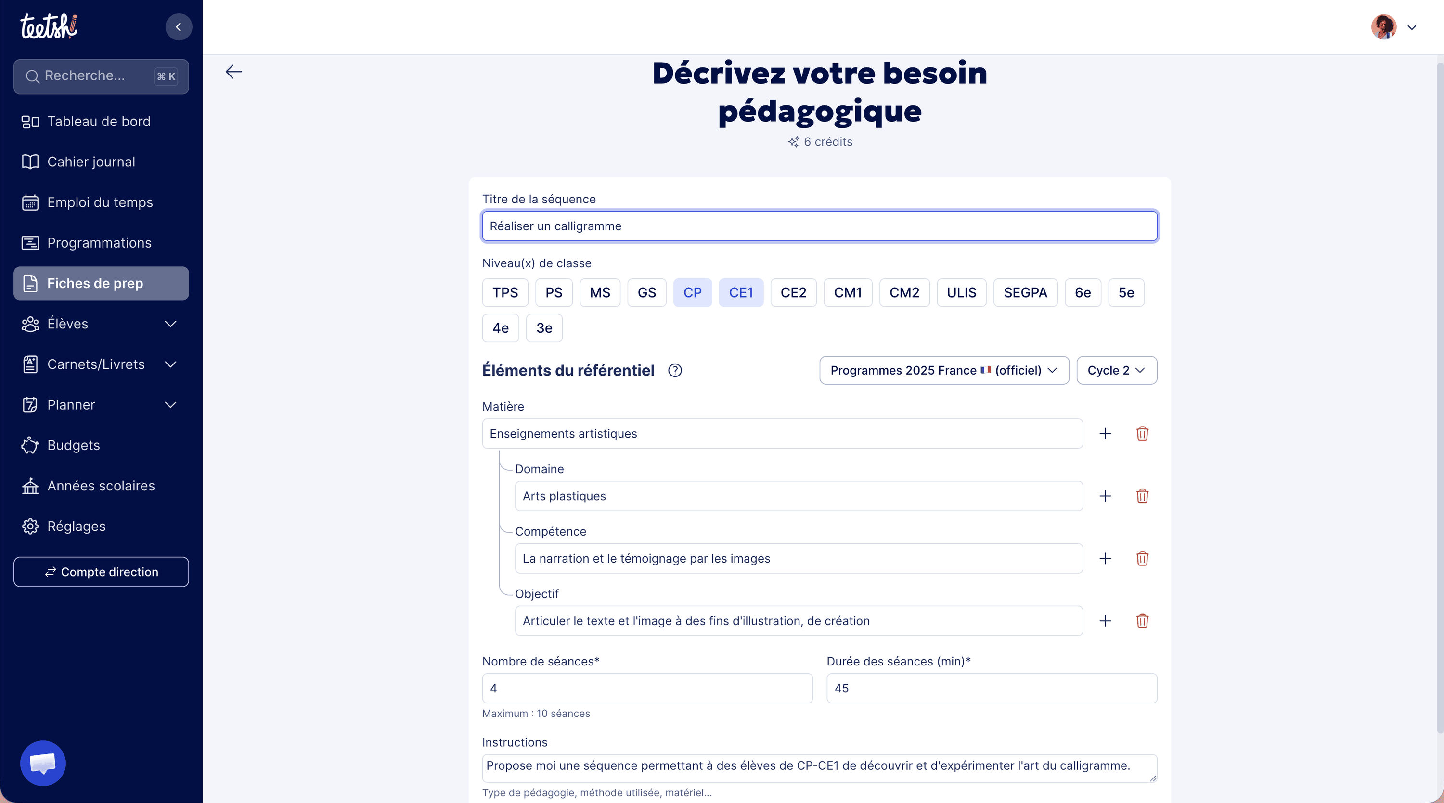Select the CM1 class level
Screen dimensions: 1444x803
click(848, 292)
